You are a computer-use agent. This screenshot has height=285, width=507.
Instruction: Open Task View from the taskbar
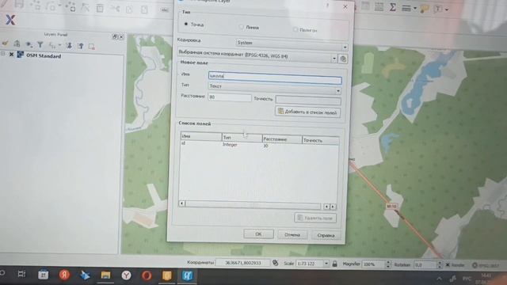[x=21, y=274]
